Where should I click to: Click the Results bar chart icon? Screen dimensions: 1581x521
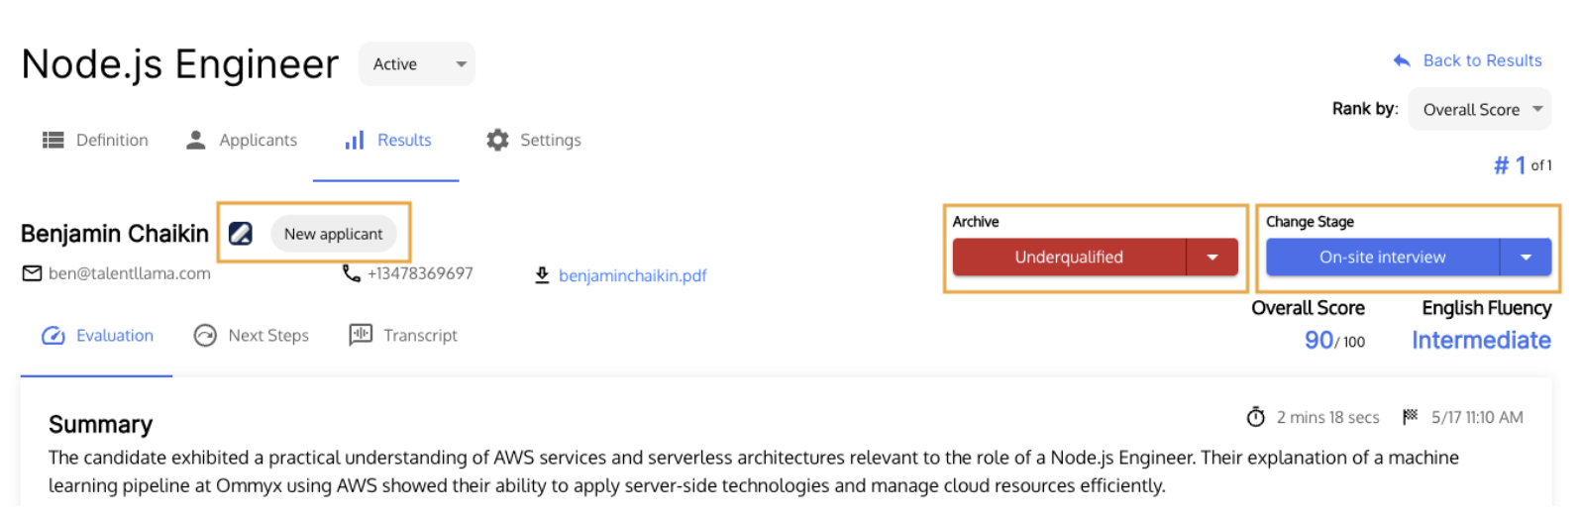[355, 141]
